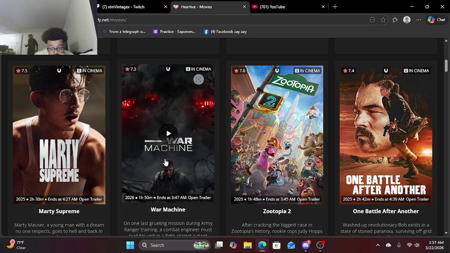
Task: Open the Wi-Fi network tray icon
Action: click(x=409, y=245)
